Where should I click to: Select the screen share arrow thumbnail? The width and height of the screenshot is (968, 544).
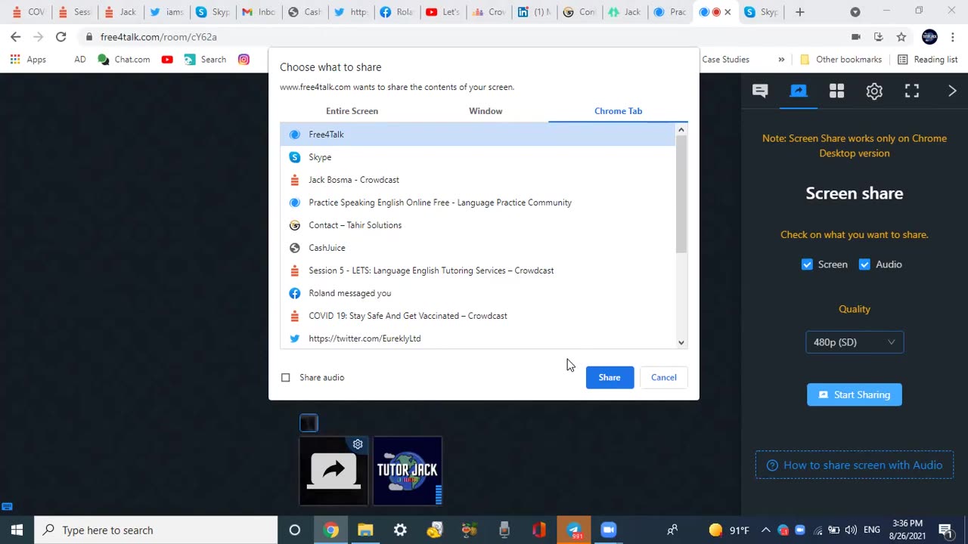(x=334, y=471)
